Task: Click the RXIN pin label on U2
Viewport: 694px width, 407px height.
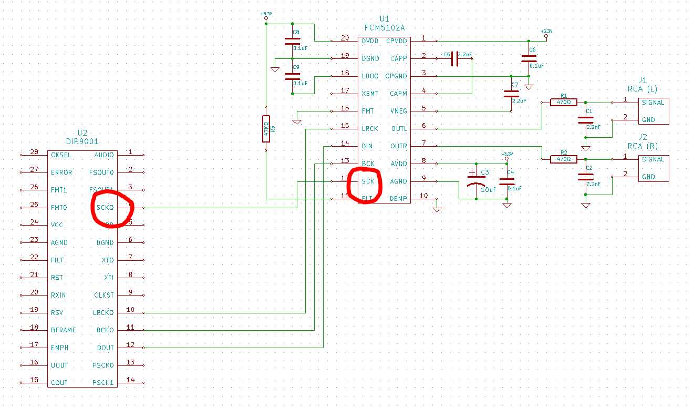Action: 59,295
